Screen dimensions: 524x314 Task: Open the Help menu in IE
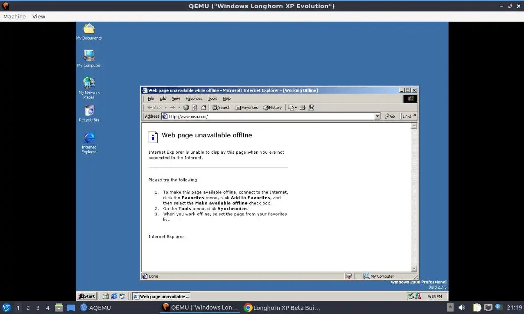click(x=226, y=99)
